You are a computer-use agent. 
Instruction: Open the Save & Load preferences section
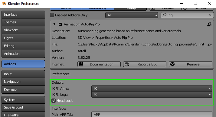[23, 107]
